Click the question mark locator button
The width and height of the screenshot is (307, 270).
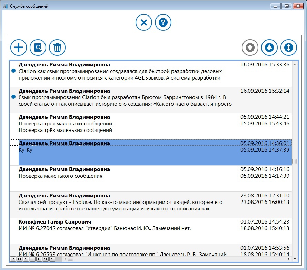tap(32, 259)
